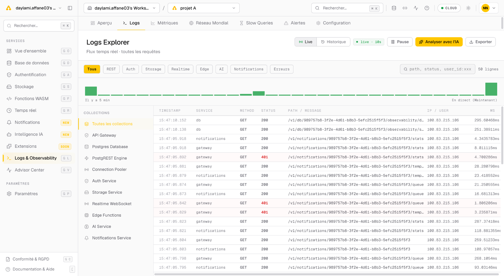504x276 pixels.
Task: Pause the live log stream
Action: click(x=400, y=42)
